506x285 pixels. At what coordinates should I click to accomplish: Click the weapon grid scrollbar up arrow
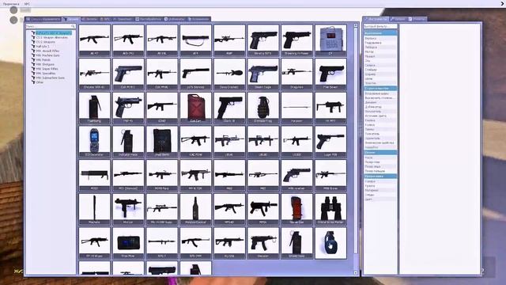pyautogui.click(x=356, y=25)
